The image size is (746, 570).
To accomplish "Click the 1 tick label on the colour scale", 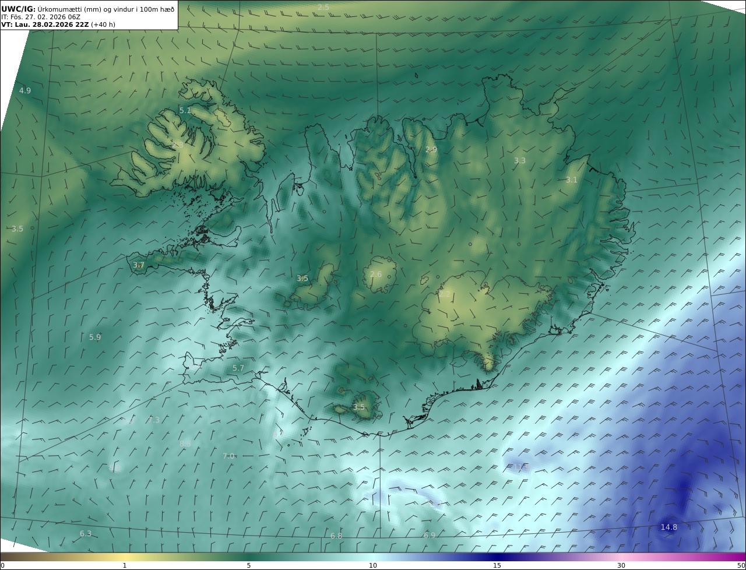I will coord(125,565).
